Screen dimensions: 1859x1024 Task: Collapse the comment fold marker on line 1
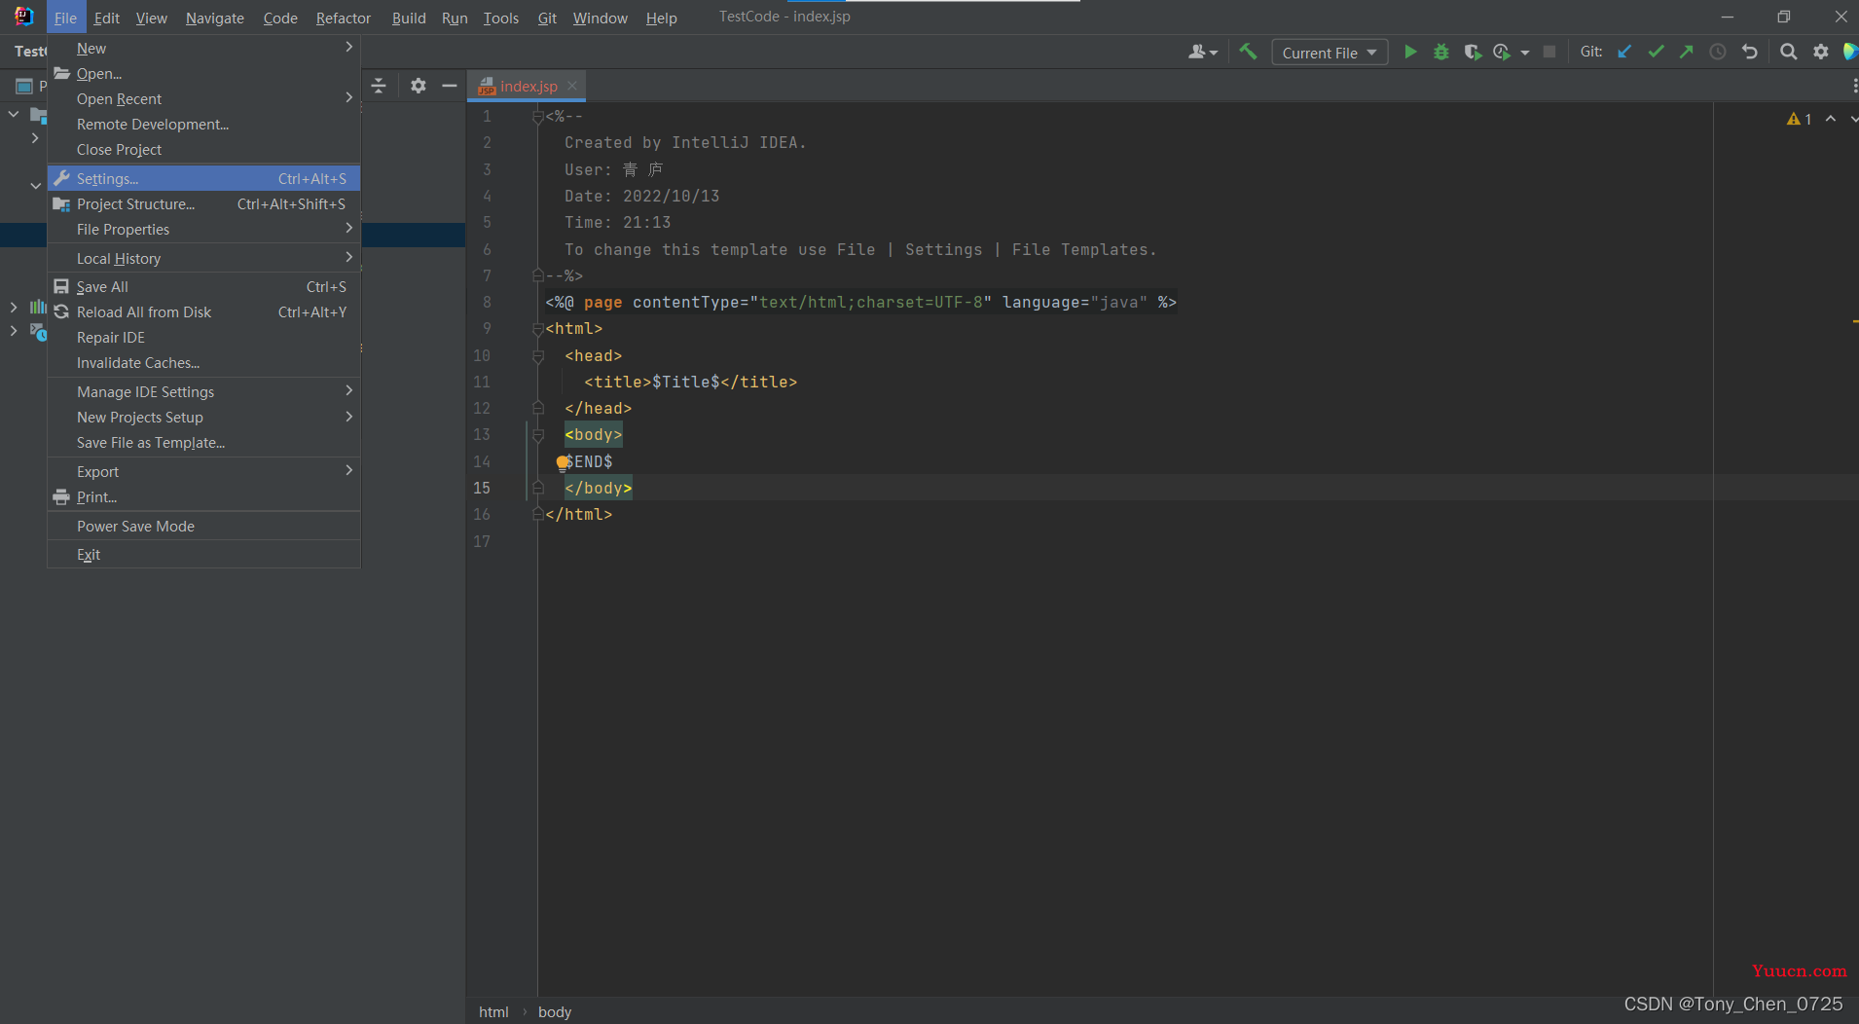coord(538,117)
